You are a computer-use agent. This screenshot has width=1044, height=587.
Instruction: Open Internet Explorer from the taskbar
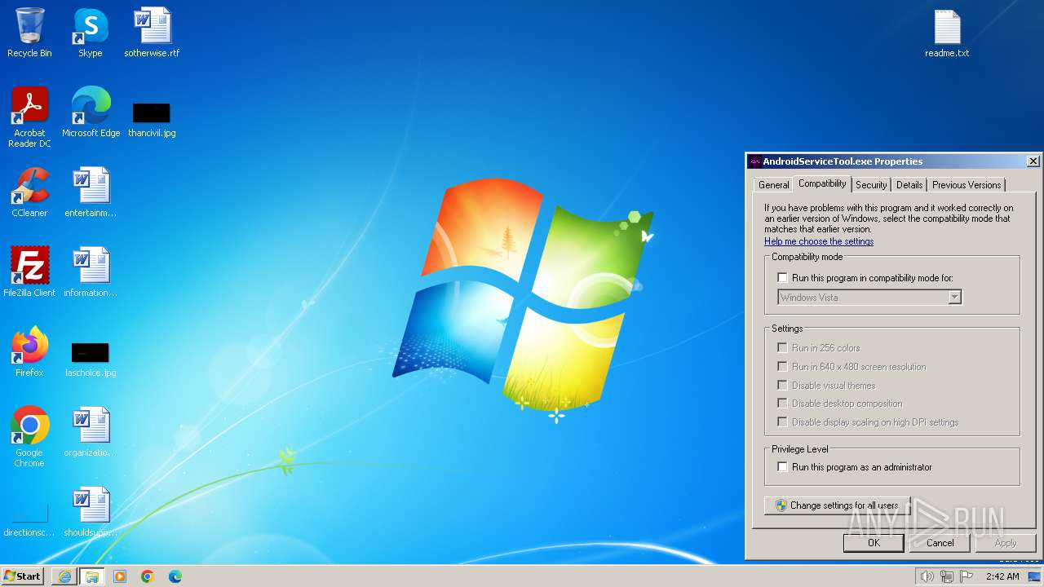tap(64, 576)
